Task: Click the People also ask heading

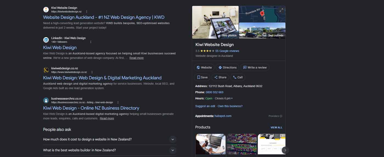Action: pyautogui.click(x=57, y=129)
